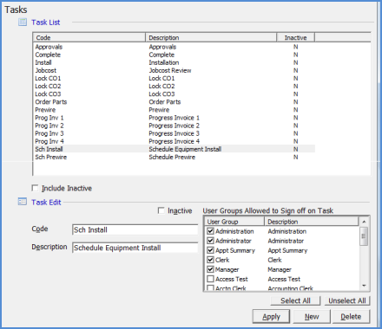This screenshot has height=329, width=382.
Task: Select the Prog Inv 4 task row
Action: pos(175,141)
